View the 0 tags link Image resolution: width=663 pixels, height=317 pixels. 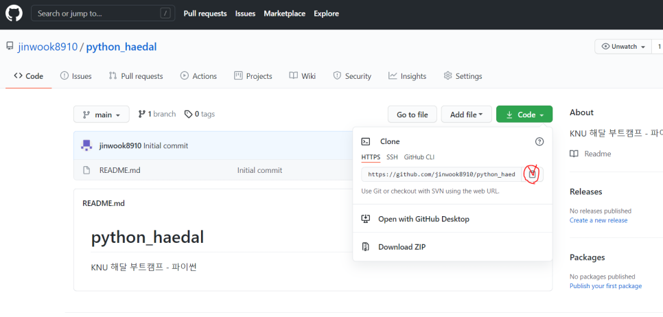200,114
